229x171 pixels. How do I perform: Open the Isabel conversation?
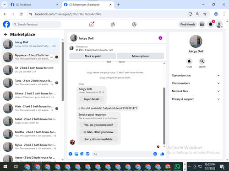click(x=31, y=121)
